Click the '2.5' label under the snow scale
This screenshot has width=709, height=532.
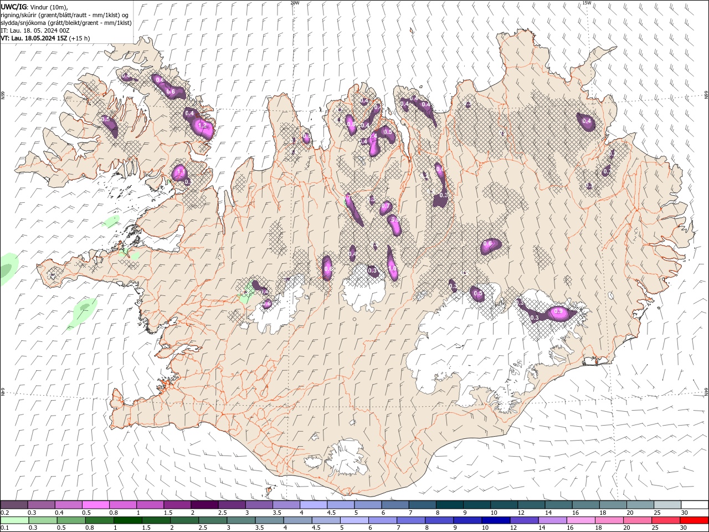pos(222,513)
